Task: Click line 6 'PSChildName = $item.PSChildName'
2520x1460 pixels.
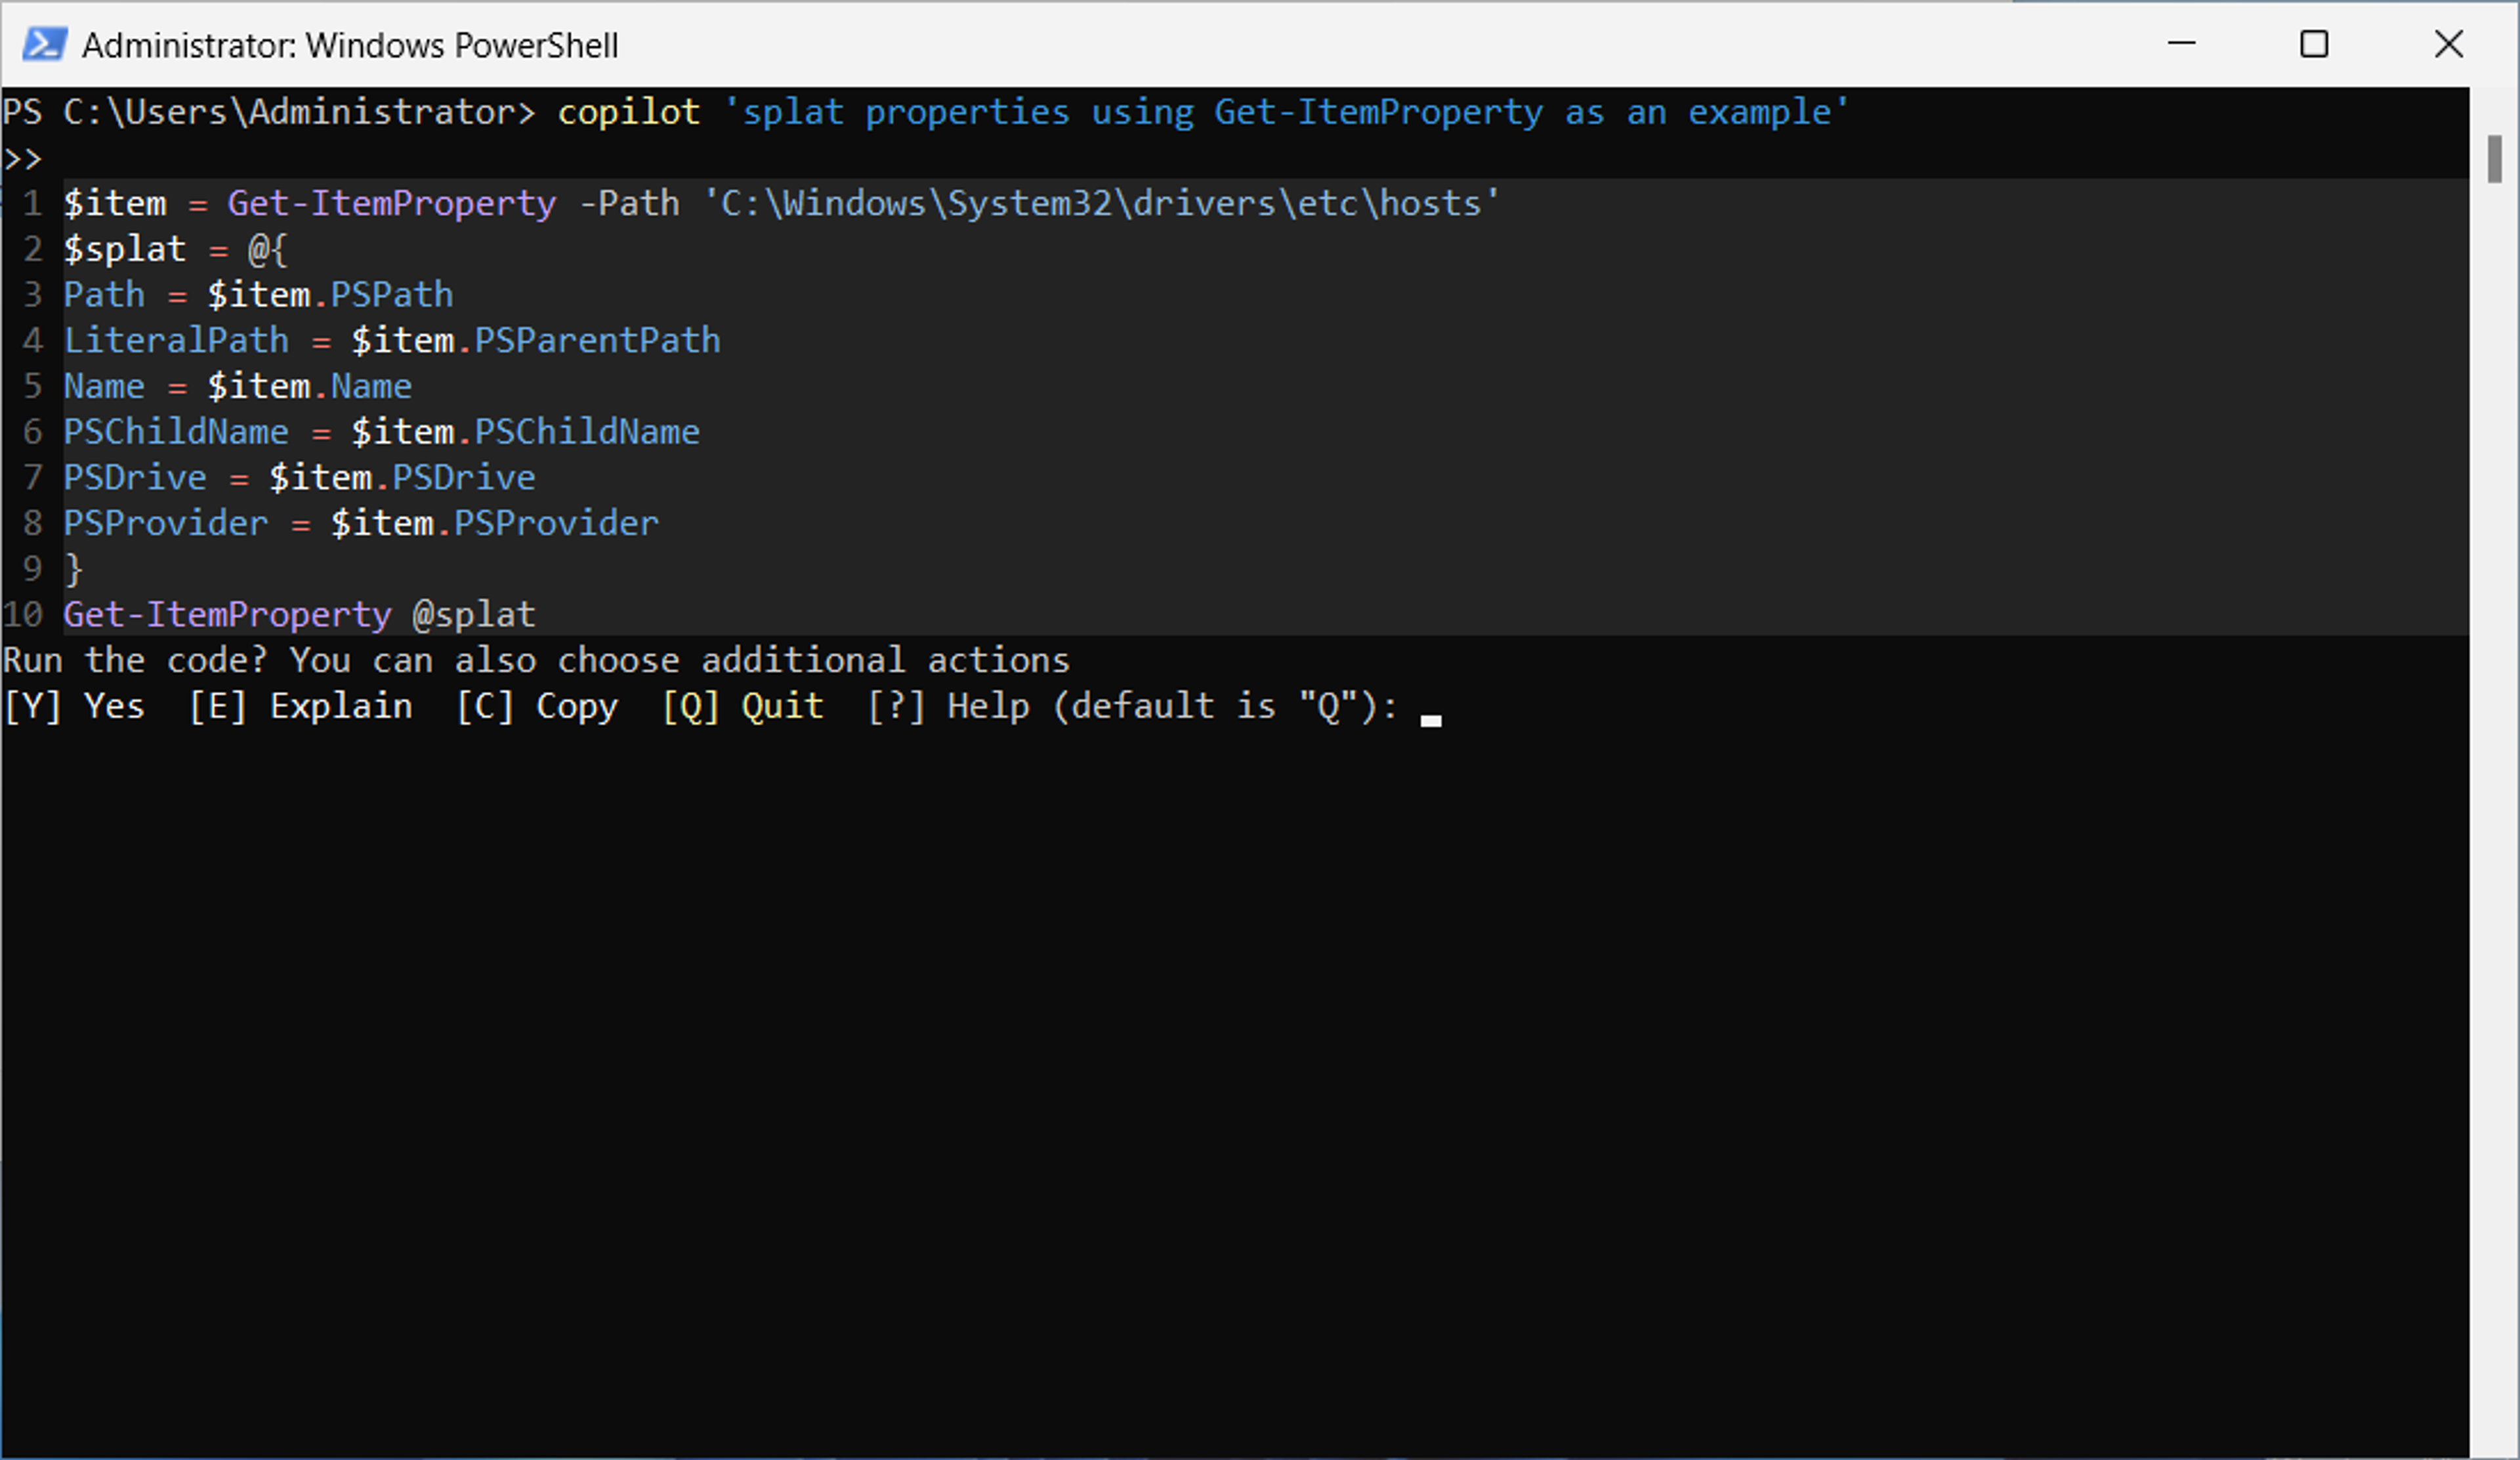Action: 382,433
